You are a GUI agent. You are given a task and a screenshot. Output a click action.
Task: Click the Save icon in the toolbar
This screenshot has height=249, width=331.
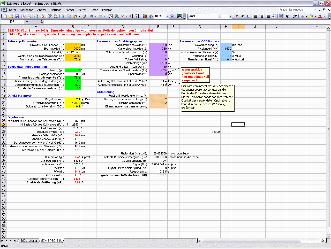tap(17, 16)
